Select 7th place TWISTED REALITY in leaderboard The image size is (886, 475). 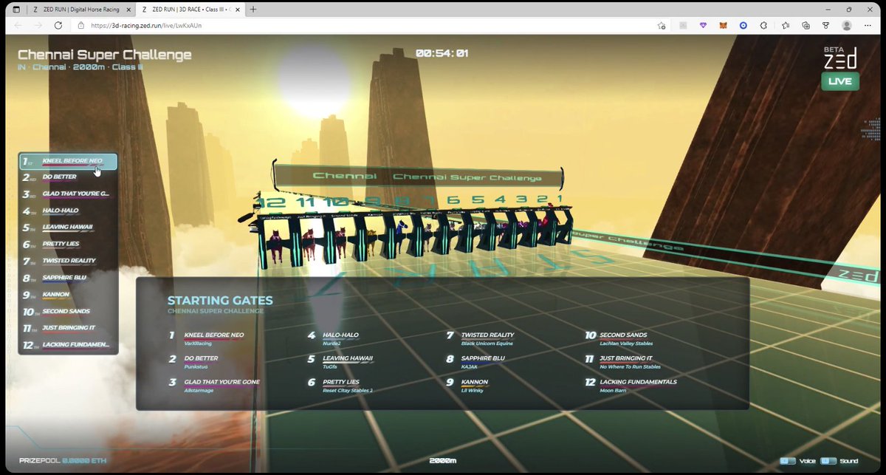tap(68, 262)
